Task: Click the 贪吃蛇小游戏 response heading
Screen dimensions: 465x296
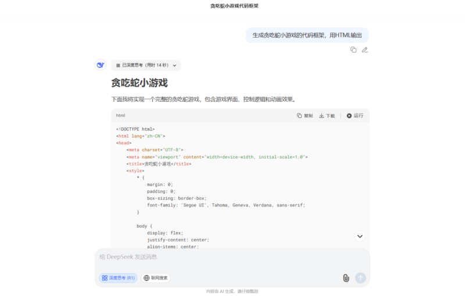Action: (x=139, y=83)
